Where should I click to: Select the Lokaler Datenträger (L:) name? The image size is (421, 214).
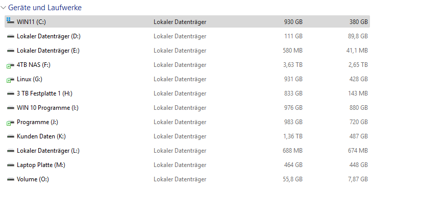point(48,151)
